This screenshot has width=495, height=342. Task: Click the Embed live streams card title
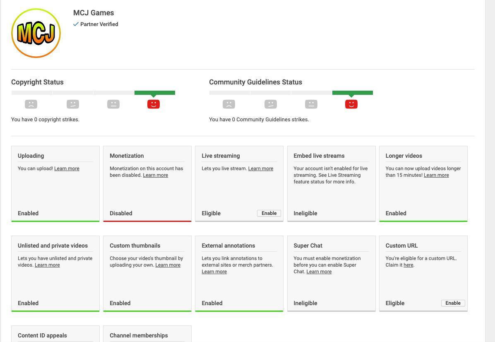(319, 156)
